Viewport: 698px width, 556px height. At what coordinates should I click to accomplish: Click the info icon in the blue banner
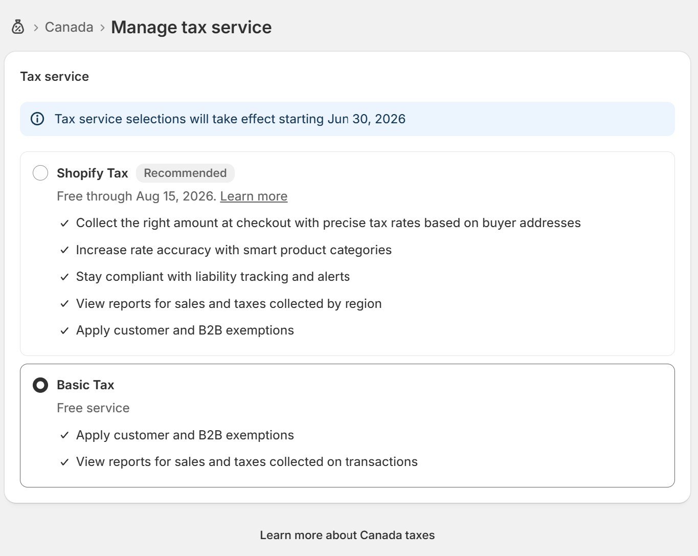point(37,119)
